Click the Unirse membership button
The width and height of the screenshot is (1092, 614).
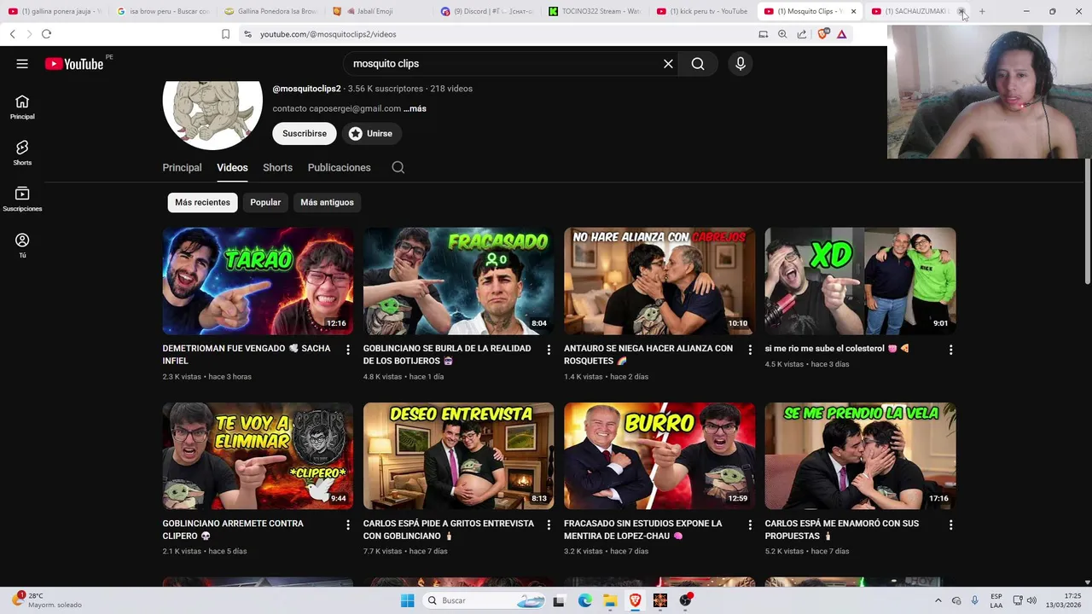click(x=371, y=134)
